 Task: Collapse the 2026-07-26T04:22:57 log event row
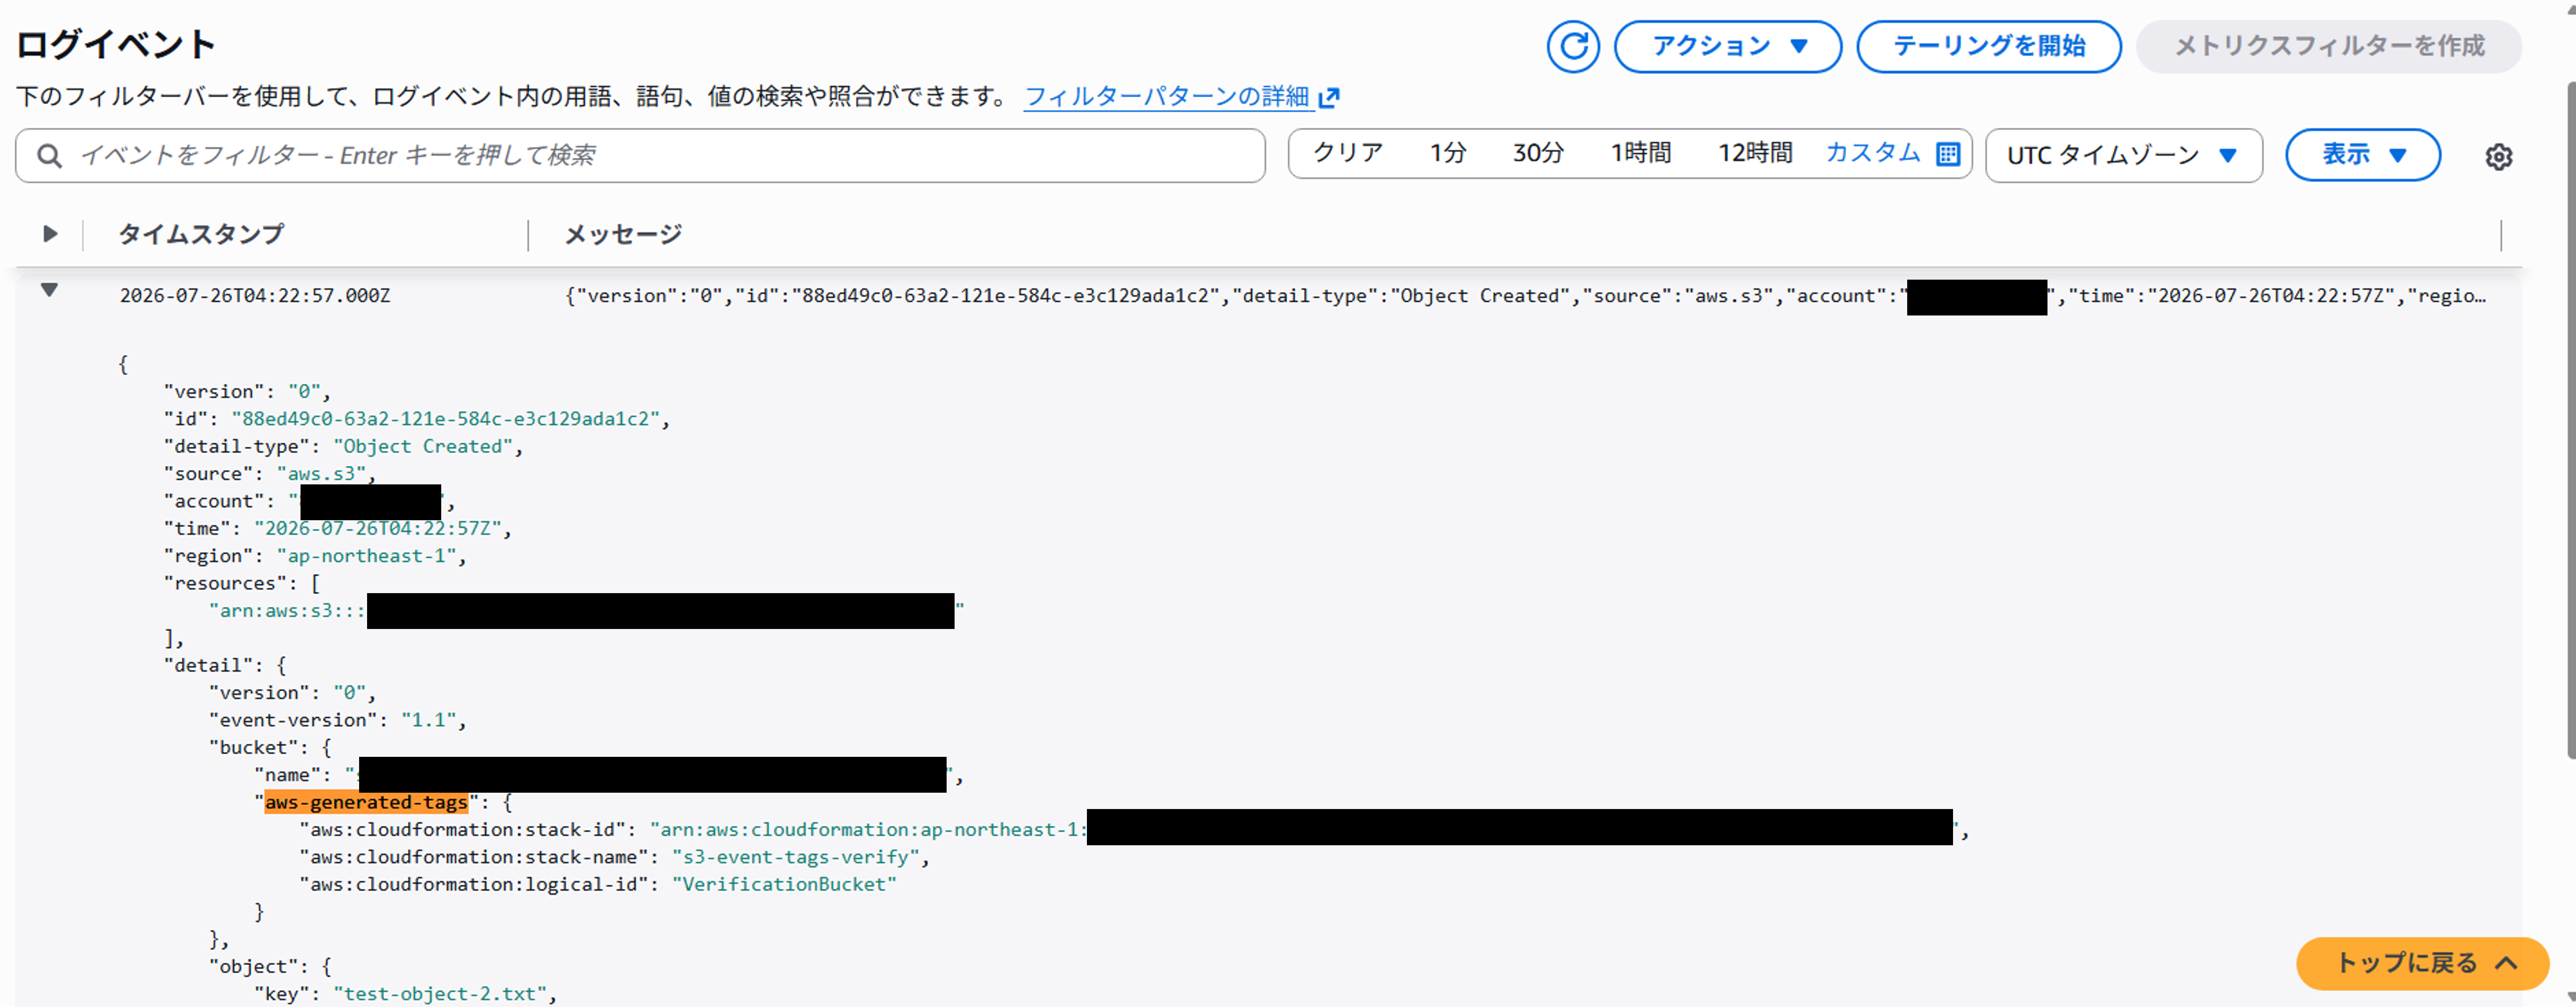49,290
